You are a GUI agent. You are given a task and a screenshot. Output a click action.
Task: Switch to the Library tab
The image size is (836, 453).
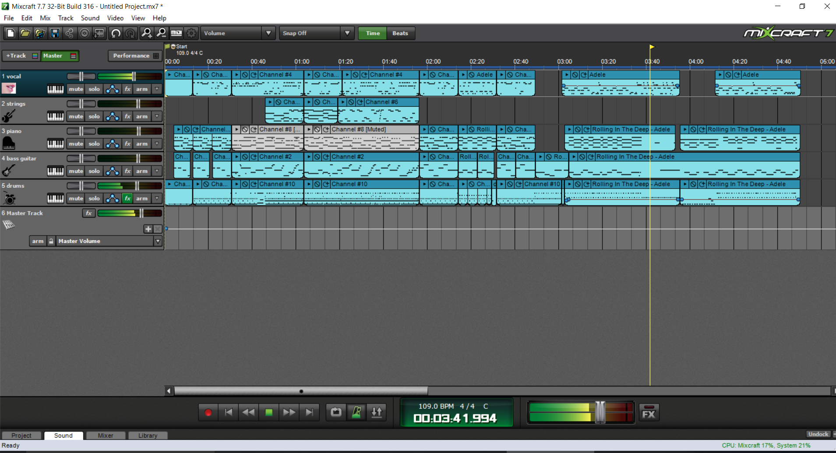point(148,435)
